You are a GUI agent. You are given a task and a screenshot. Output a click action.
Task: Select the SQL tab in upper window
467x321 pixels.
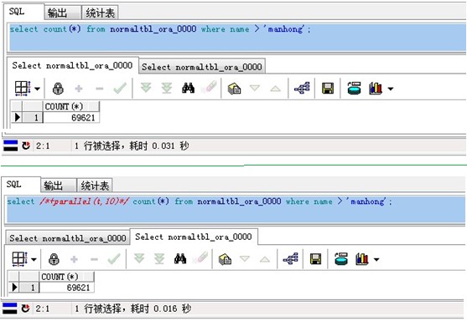[24, 12]
